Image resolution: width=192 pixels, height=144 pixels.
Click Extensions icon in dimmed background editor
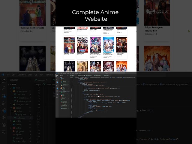pyautogui.click(x=4, y=110)
